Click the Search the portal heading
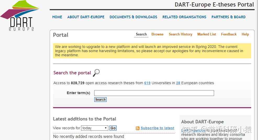Screen dimensions: 258x140 point(72,73)
